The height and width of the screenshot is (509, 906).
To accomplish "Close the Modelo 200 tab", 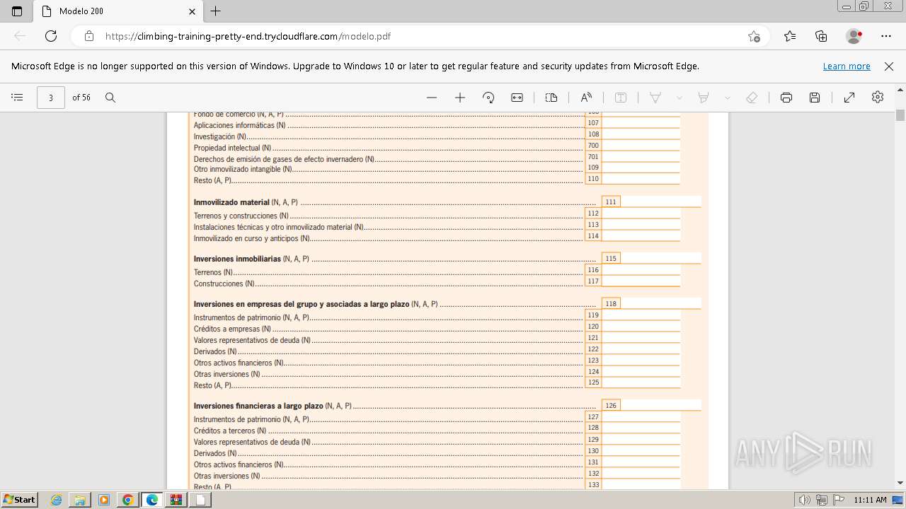I will 193,11.
